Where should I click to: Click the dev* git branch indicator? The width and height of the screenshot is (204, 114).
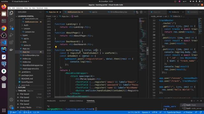(13, 112)
